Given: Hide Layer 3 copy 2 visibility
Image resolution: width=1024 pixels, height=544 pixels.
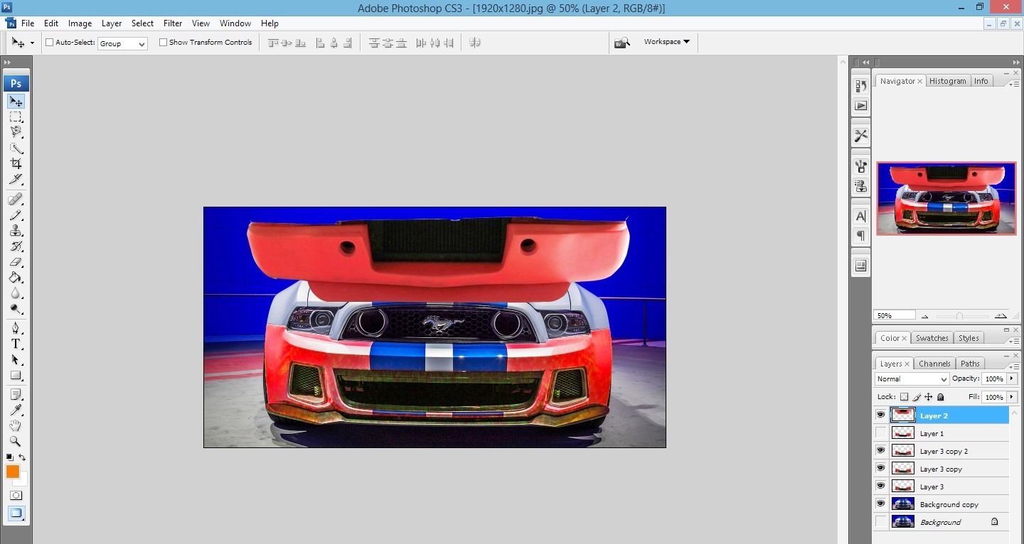Looking at the screenshot, I should (x=881, y=451).
